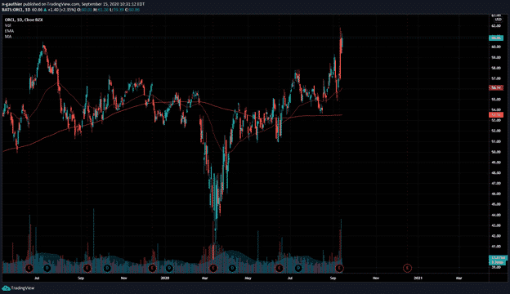Click the upcoming December 2020 earnings marker
The width and height of the screenshot is (510, 294).
pyautogui.click(x=407, y=268)
